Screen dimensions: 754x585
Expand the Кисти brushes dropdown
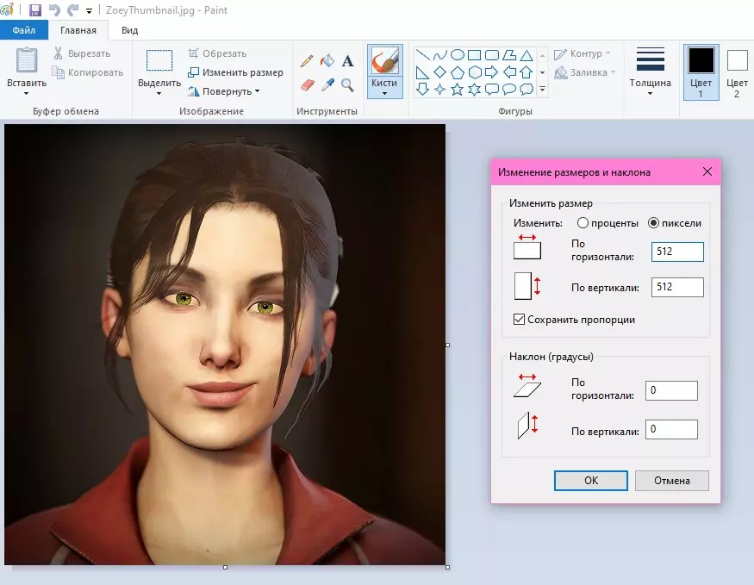click(384, 93)
